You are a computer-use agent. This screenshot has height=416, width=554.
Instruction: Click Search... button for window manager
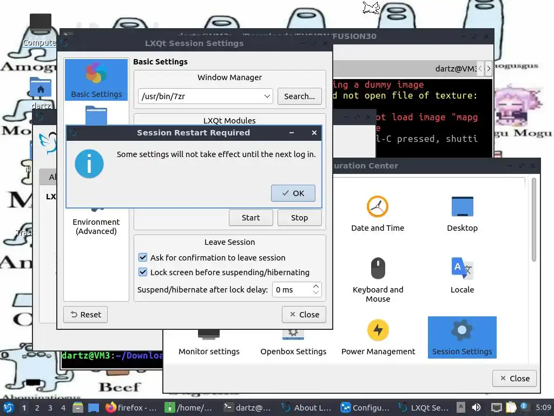[299, 96]
